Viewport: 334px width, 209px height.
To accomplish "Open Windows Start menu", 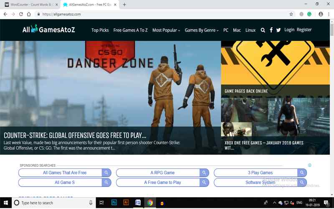I will click(x=6, y=203).
